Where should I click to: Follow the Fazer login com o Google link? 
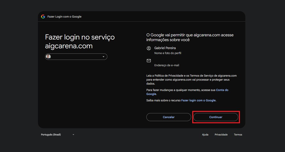click(198, 100)
